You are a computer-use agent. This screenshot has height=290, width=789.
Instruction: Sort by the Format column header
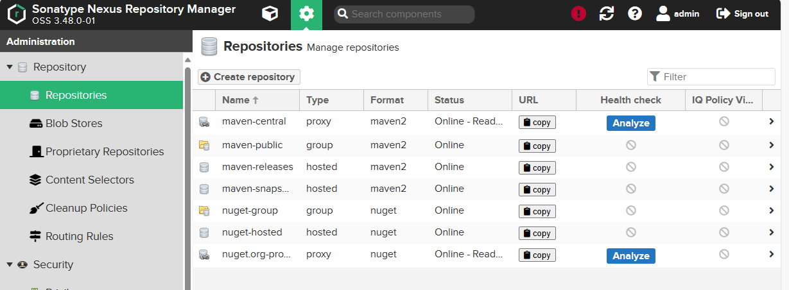coord(395,100)
